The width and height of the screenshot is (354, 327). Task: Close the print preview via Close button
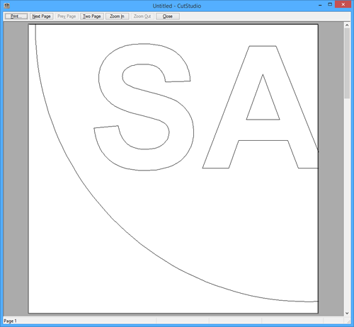click(x=168, y=16)
